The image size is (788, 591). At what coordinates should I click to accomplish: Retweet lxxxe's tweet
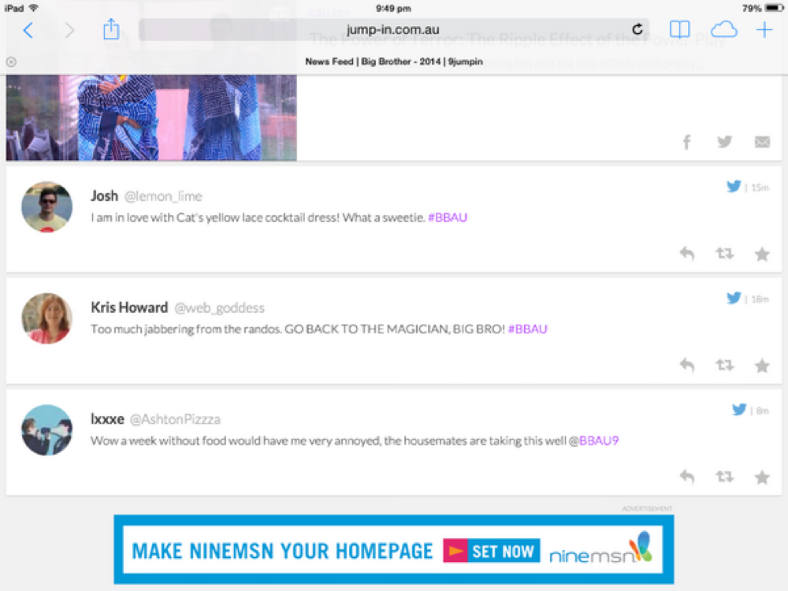(x=724, y=477)
